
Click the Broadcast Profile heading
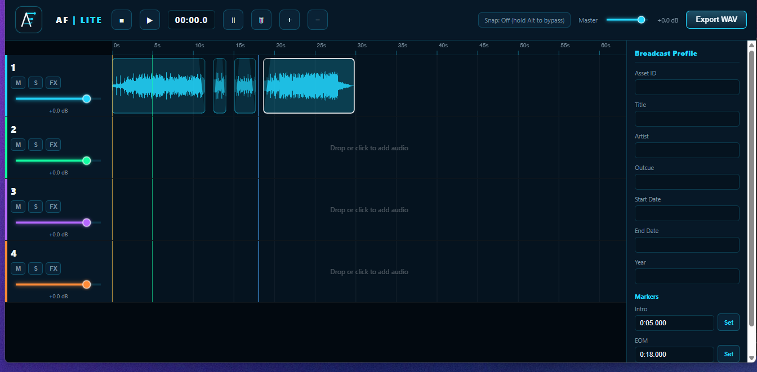[666, 53]
